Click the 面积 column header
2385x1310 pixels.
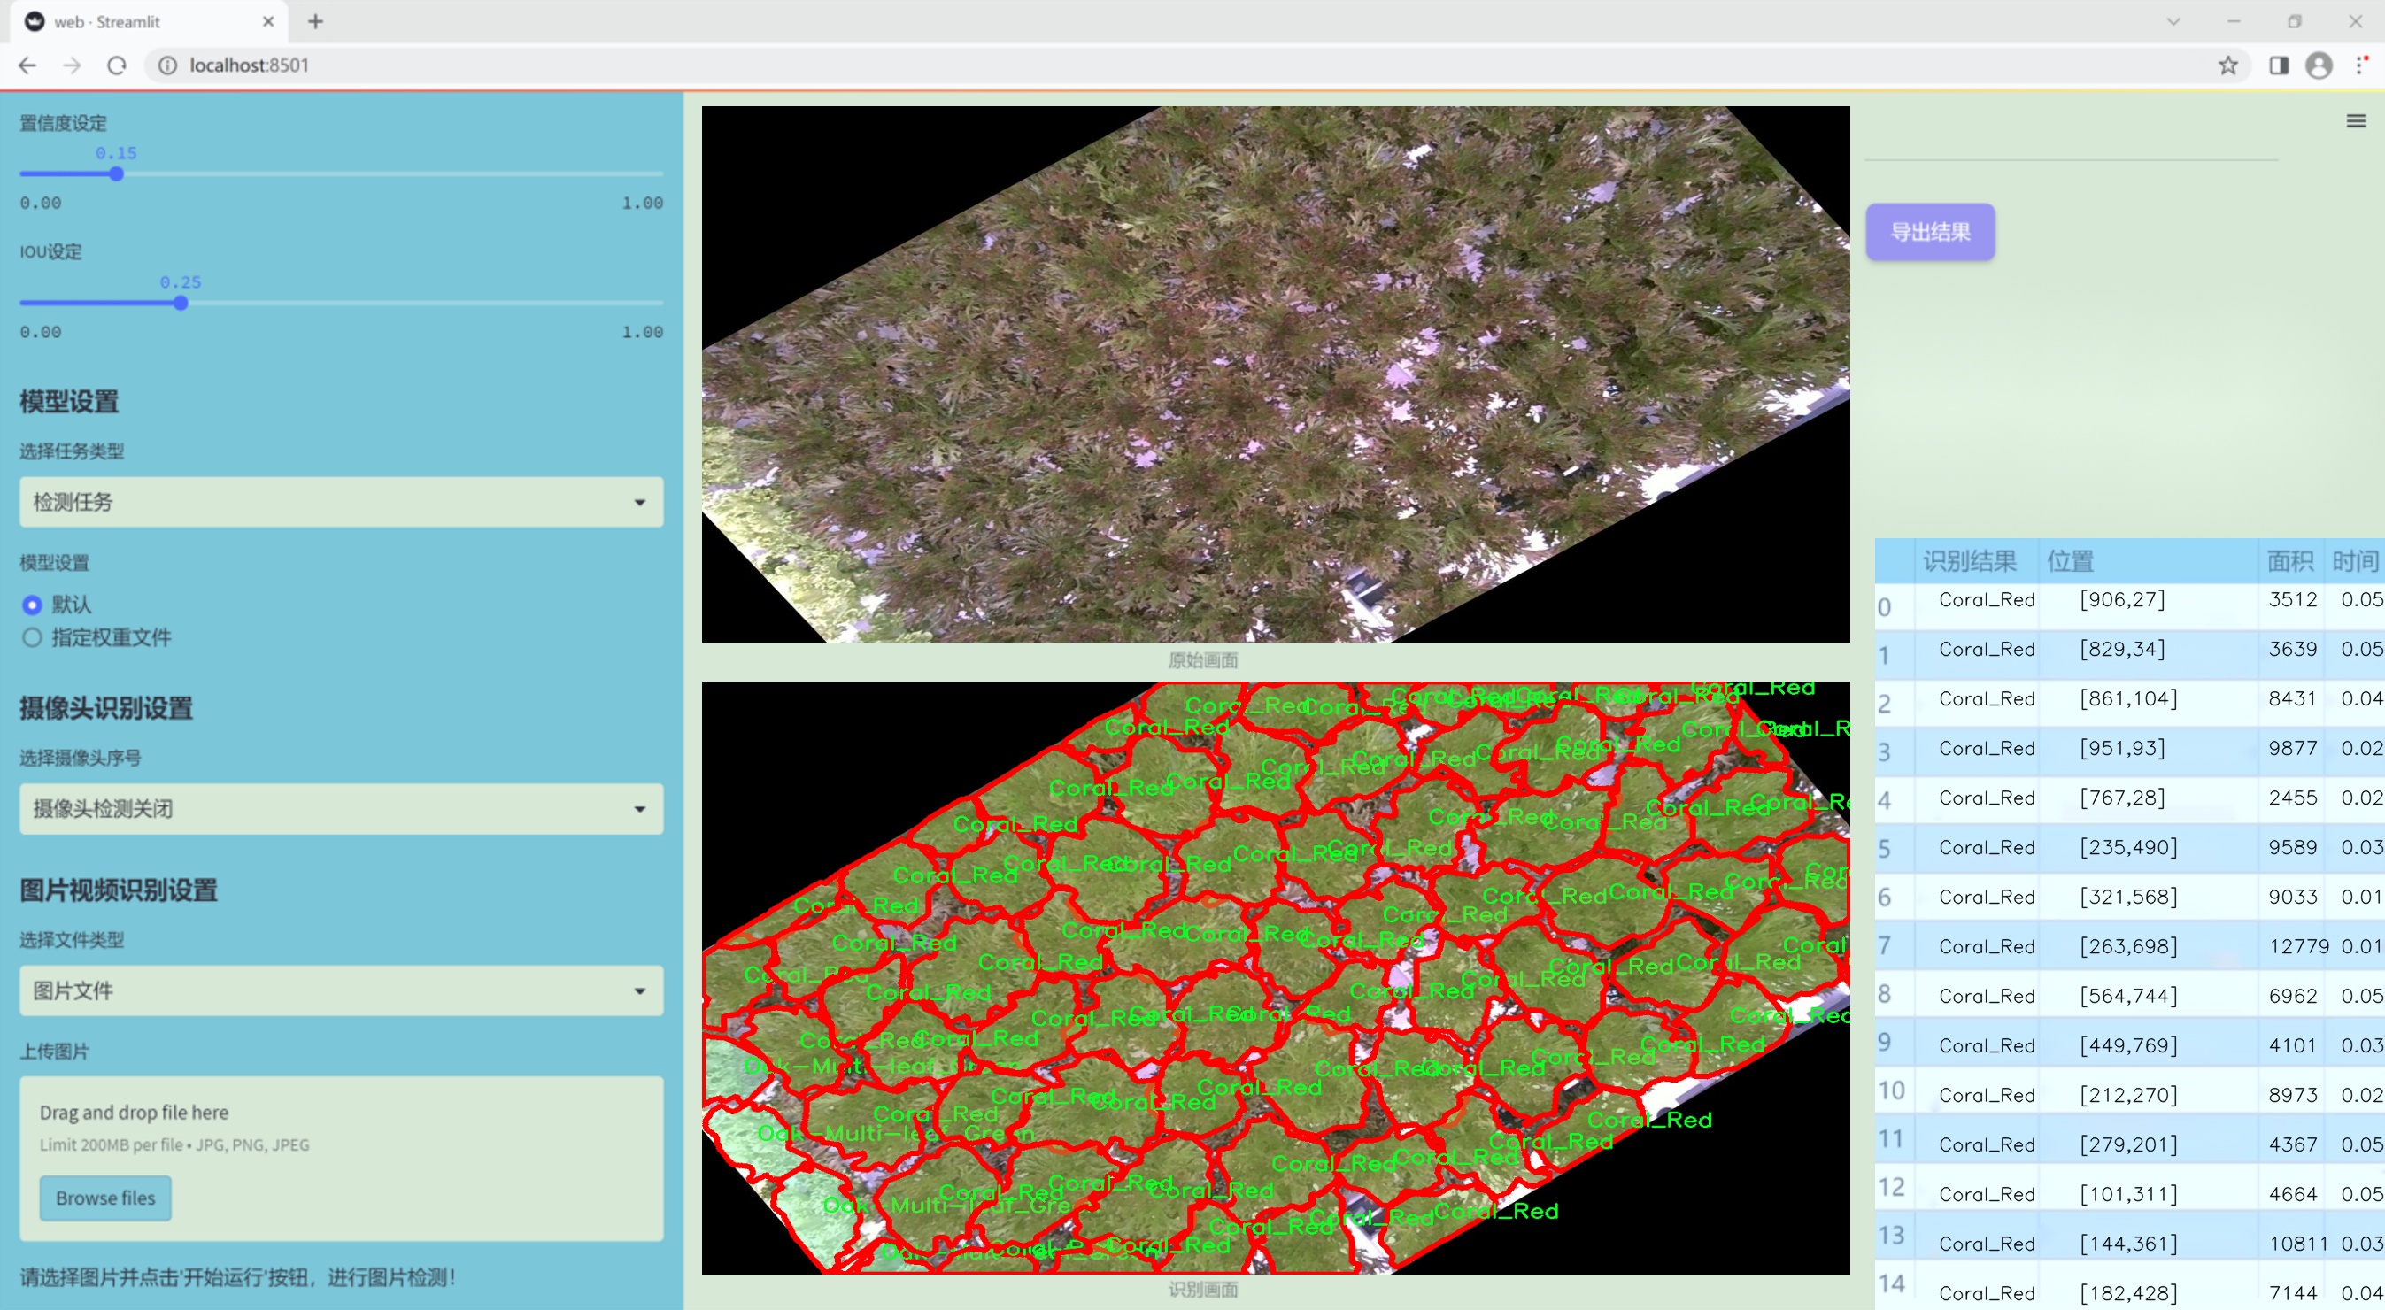point(2289,561)
